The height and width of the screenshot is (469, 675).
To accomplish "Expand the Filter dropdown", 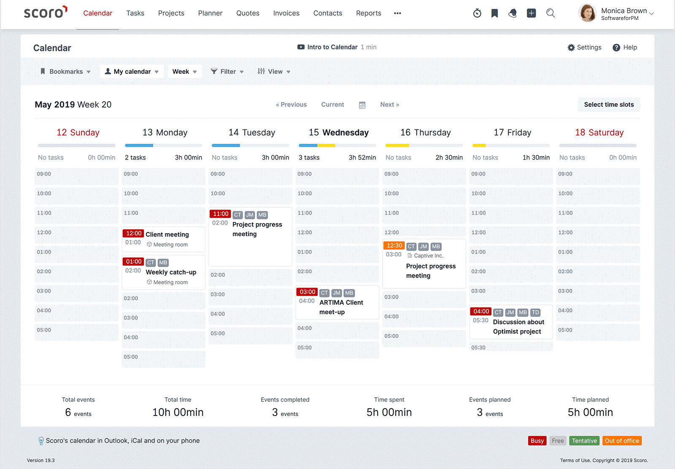I will click(x=227, y=72).
